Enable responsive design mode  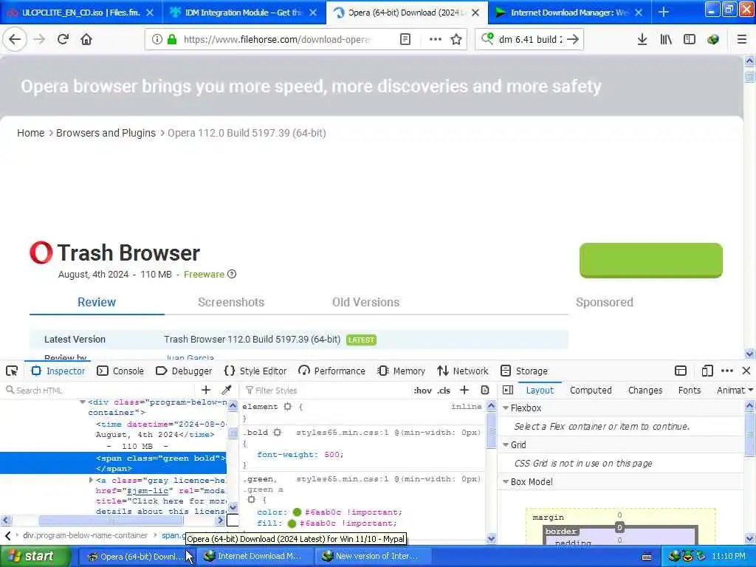pos(707,371)
